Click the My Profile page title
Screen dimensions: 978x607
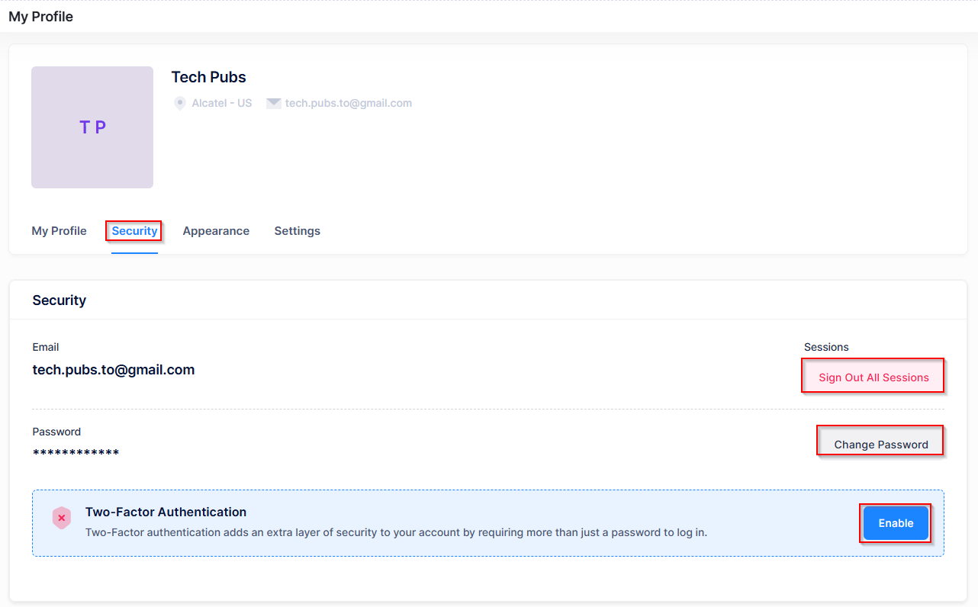(40, 17)
